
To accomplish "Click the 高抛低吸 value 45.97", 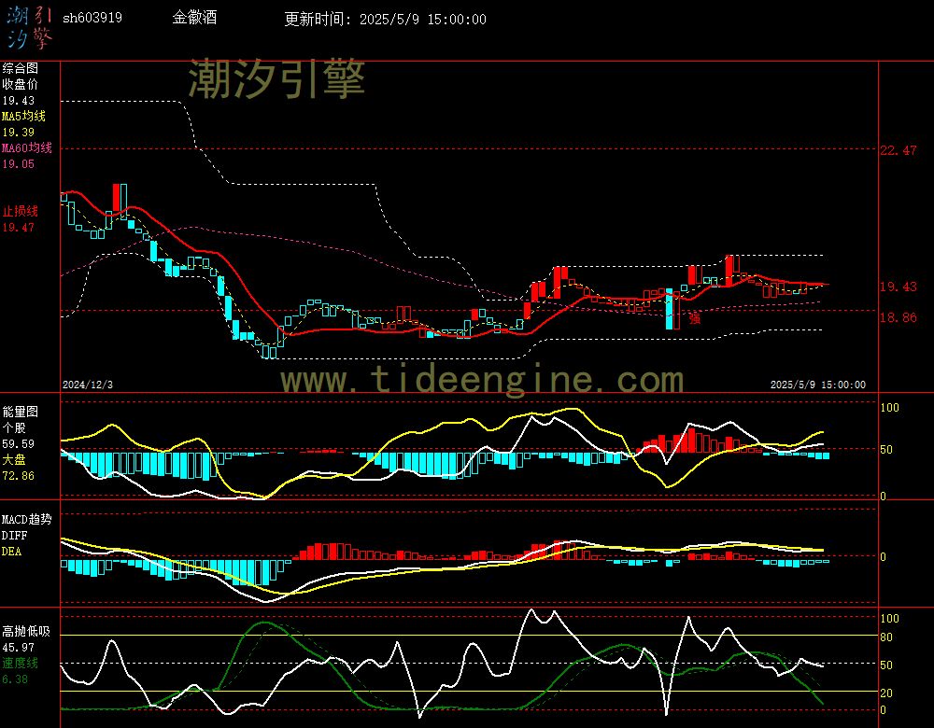I will (x=19, y=647).
